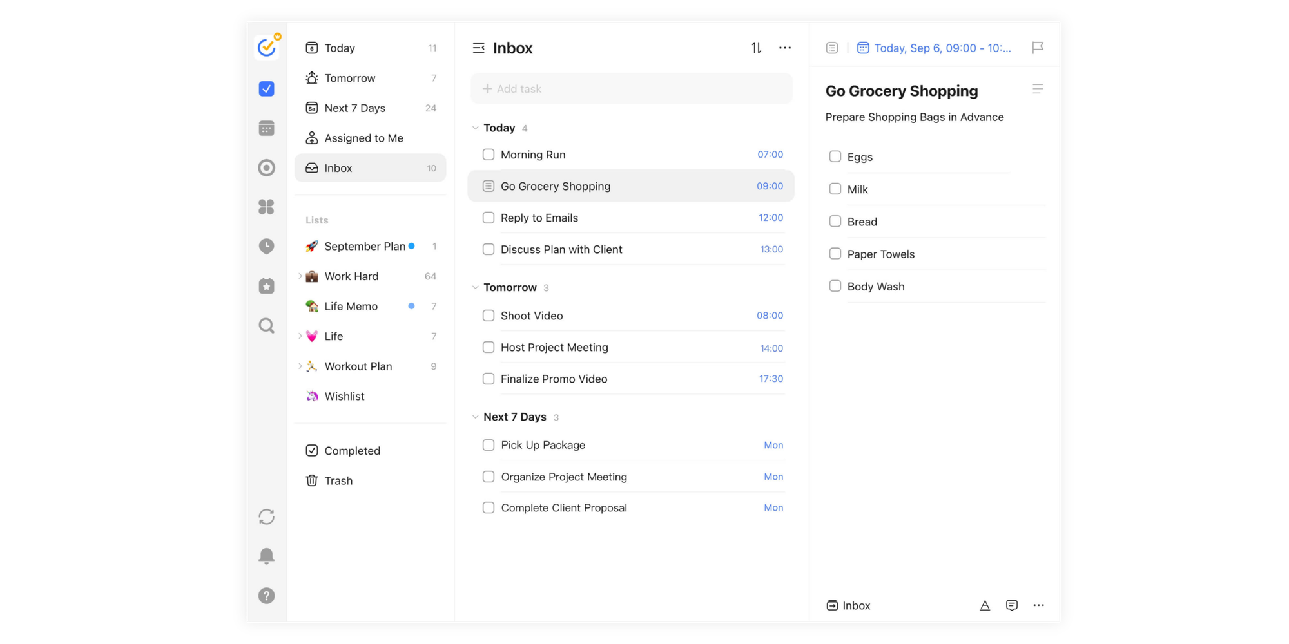
Task: Open the Completed list
Action: pyautogui.click(x=371, y=450)
